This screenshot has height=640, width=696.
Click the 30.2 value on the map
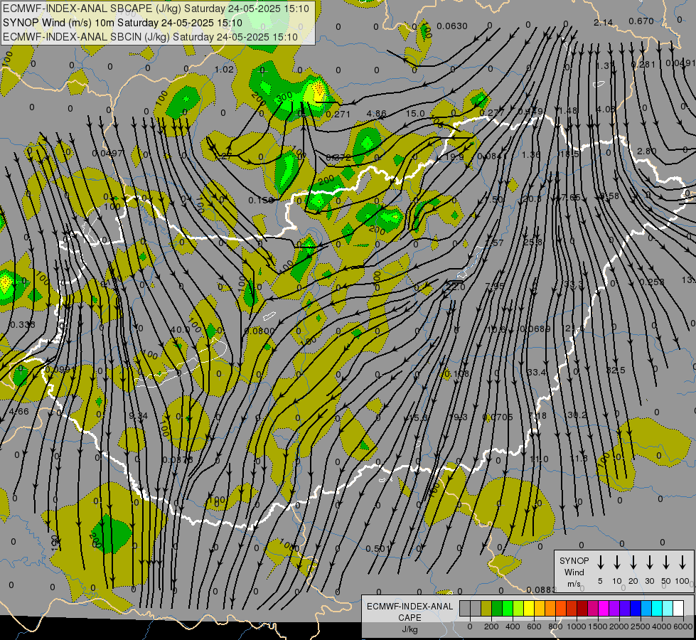pyautogui.click(x=577, y=415)
